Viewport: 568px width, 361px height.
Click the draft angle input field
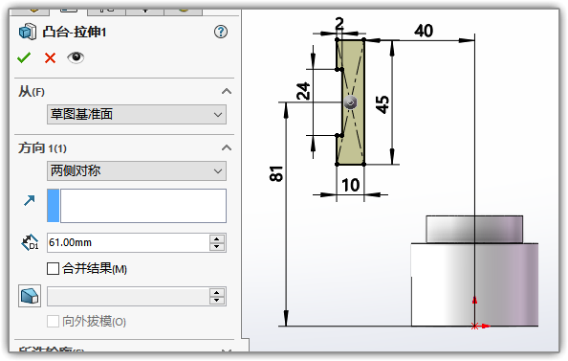[x=128, y=296]
